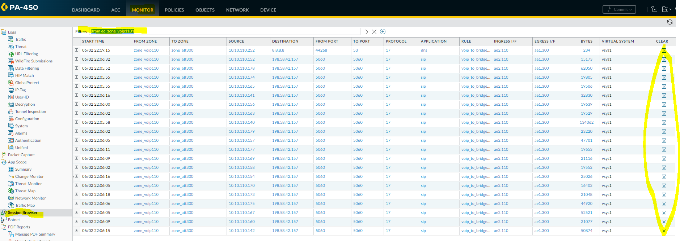Add a filter with plus icon
The image size is (680, 241).
[x=383, y=32]
